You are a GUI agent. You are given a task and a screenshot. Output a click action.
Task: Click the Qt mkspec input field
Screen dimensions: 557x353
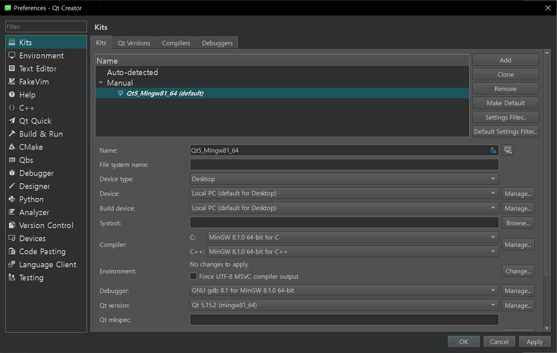pos(344,320)
